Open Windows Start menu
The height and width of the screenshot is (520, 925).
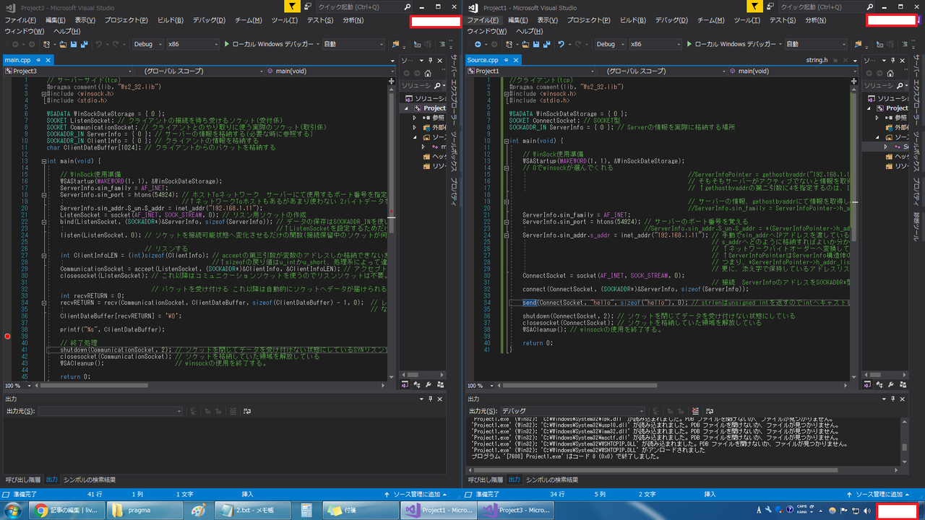coord(12,510)
